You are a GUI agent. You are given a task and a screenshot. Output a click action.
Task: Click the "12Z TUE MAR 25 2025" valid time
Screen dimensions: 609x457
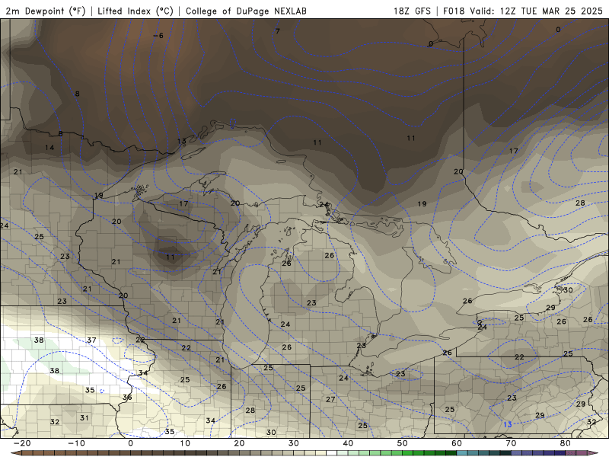coord(551,11)
